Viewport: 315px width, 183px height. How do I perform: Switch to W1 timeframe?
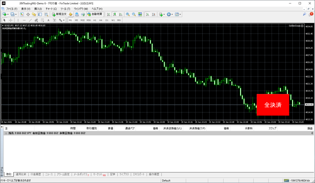(113, 20)
